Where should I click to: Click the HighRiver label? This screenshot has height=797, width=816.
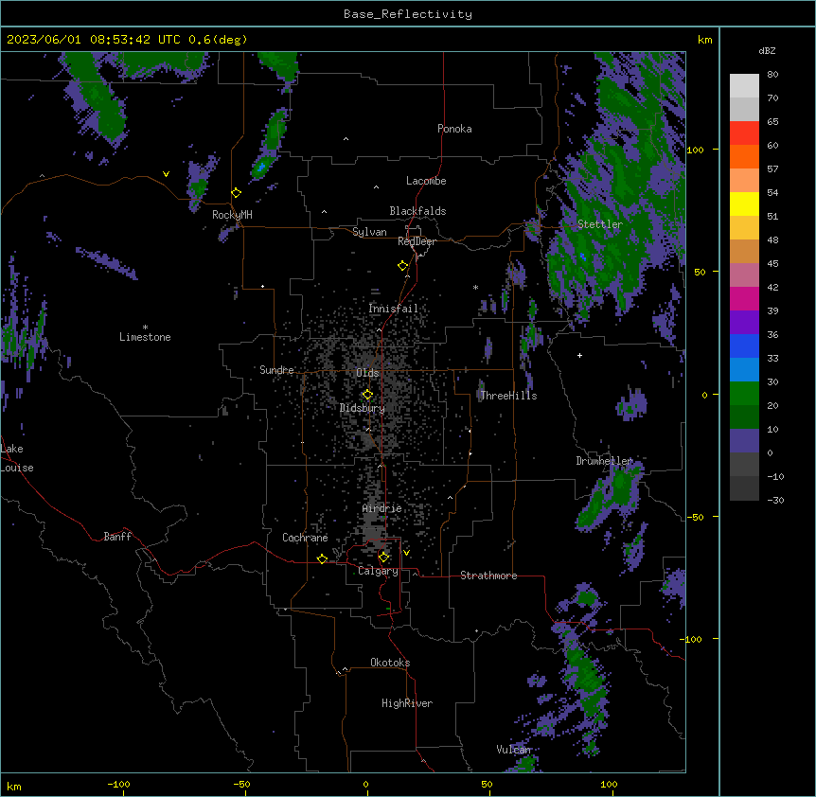point(407,703)
